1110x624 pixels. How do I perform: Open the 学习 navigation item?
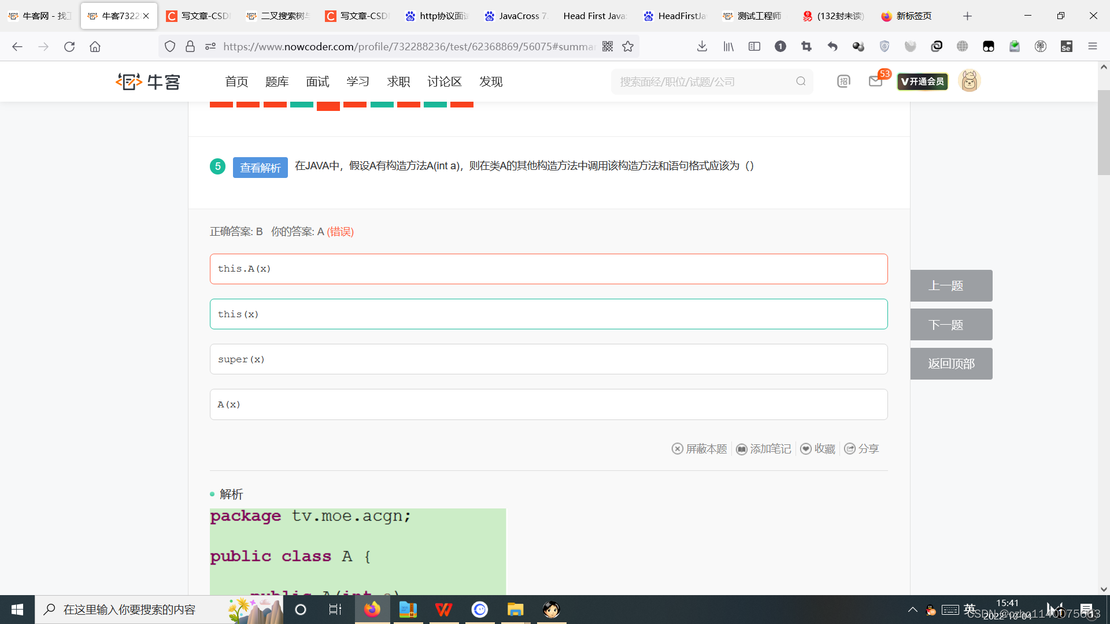coord(358,81)
